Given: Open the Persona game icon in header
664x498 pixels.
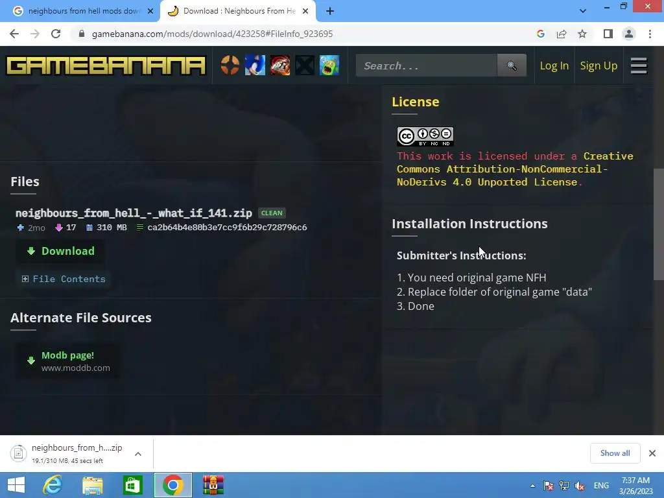Looking at the screenshot, I should [280, 65].
